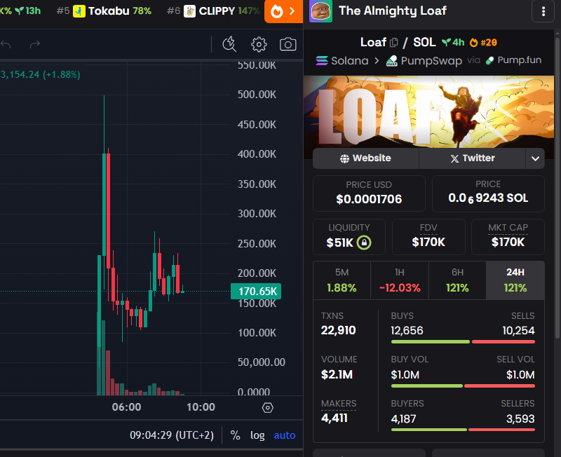561x457 pixels.
Task: Select the 1H timeframe tab
Action: (400, 280)
